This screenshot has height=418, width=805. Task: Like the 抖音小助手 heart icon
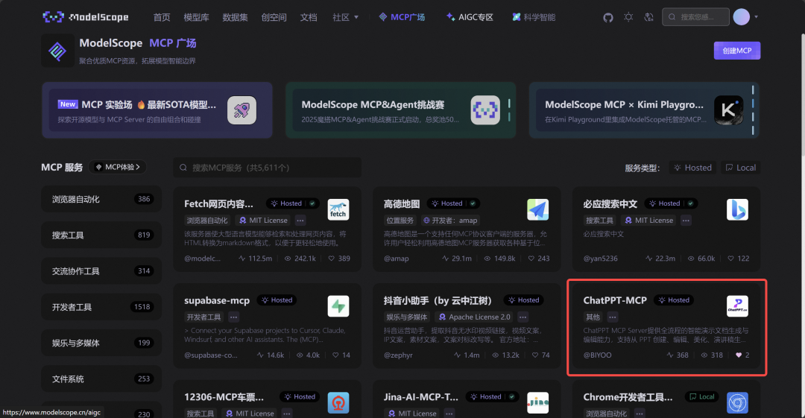pyautogui.click(x=535, y=355)
